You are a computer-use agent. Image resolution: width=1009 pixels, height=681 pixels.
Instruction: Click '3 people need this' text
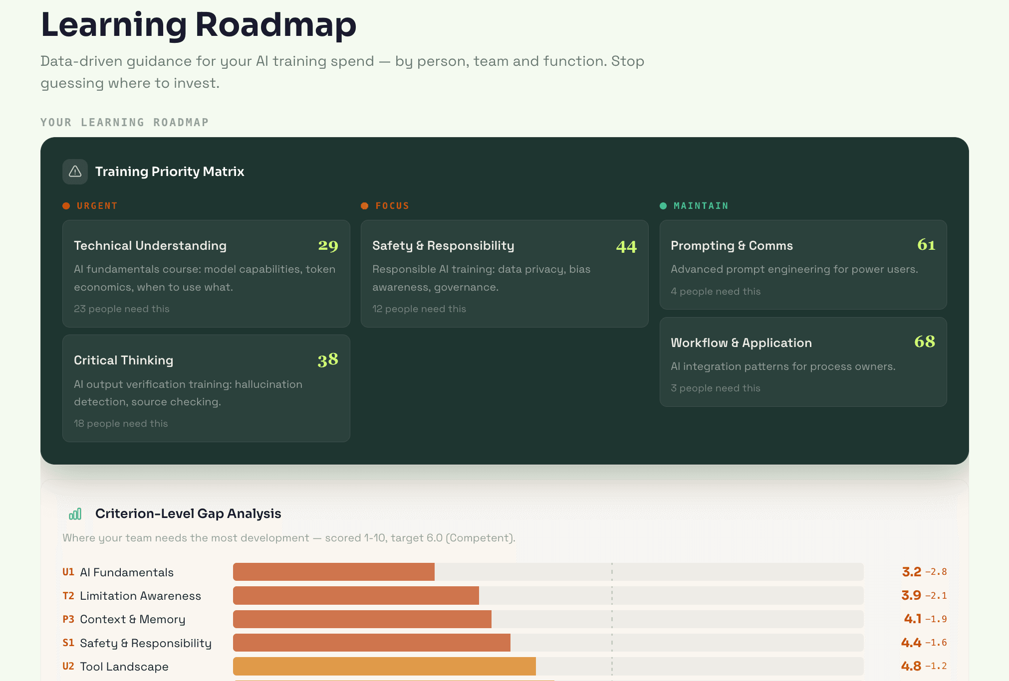point(716,388)
